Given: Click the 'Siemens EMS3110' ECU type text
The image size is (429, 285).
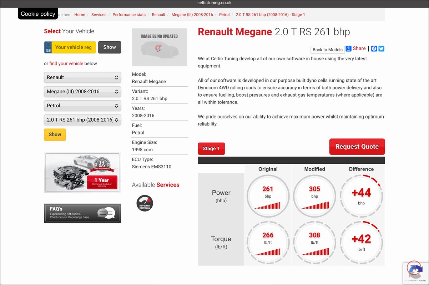Looking at the screenshot, I should pos(152,167).
